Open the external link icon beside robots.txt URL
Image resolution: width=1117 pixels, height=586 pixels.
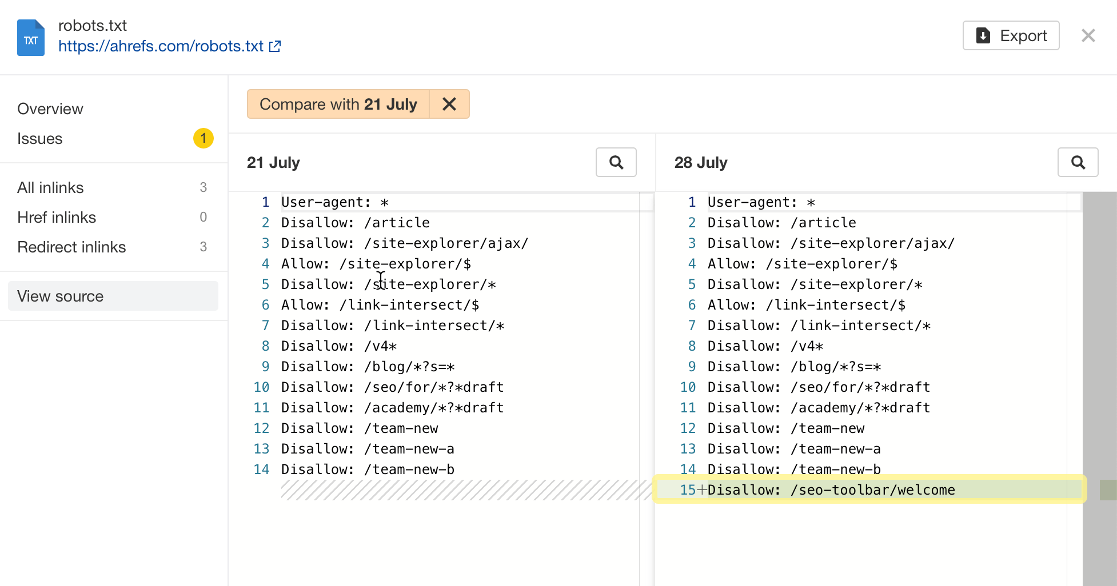[275, 46]
